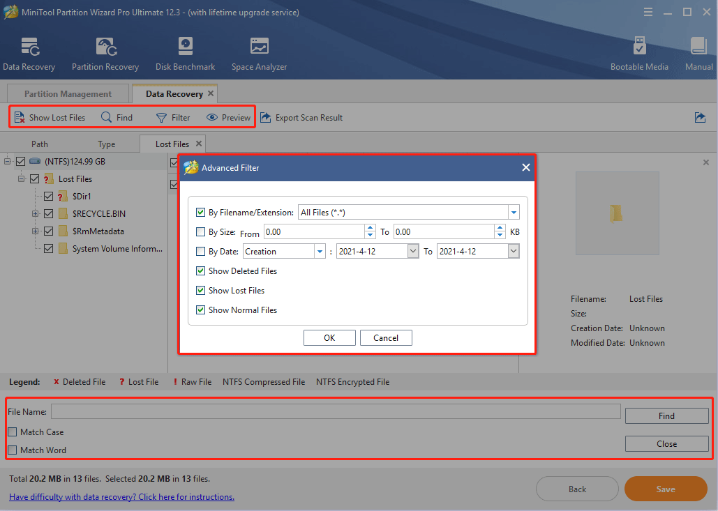Image resolution: width=718 pixels, height=511 pixels.
Task: Enable the By Size filter checkbox
Action: [200, 232]
